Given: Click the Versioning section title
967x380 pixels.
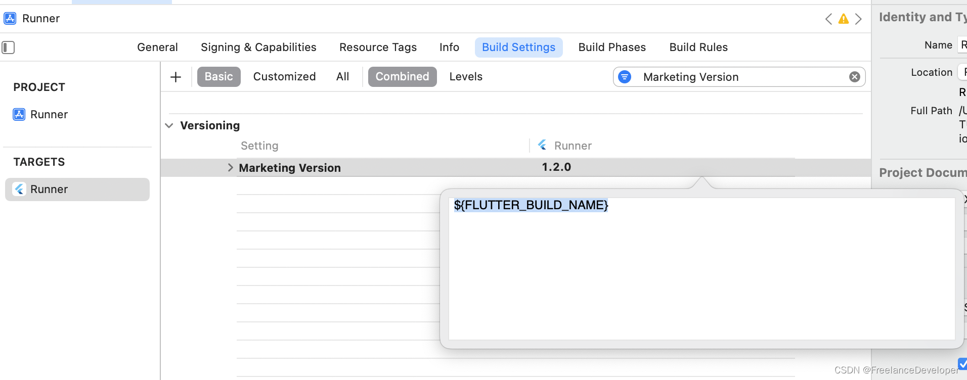Looking at the screenshot, I should (x=210, y=125).
